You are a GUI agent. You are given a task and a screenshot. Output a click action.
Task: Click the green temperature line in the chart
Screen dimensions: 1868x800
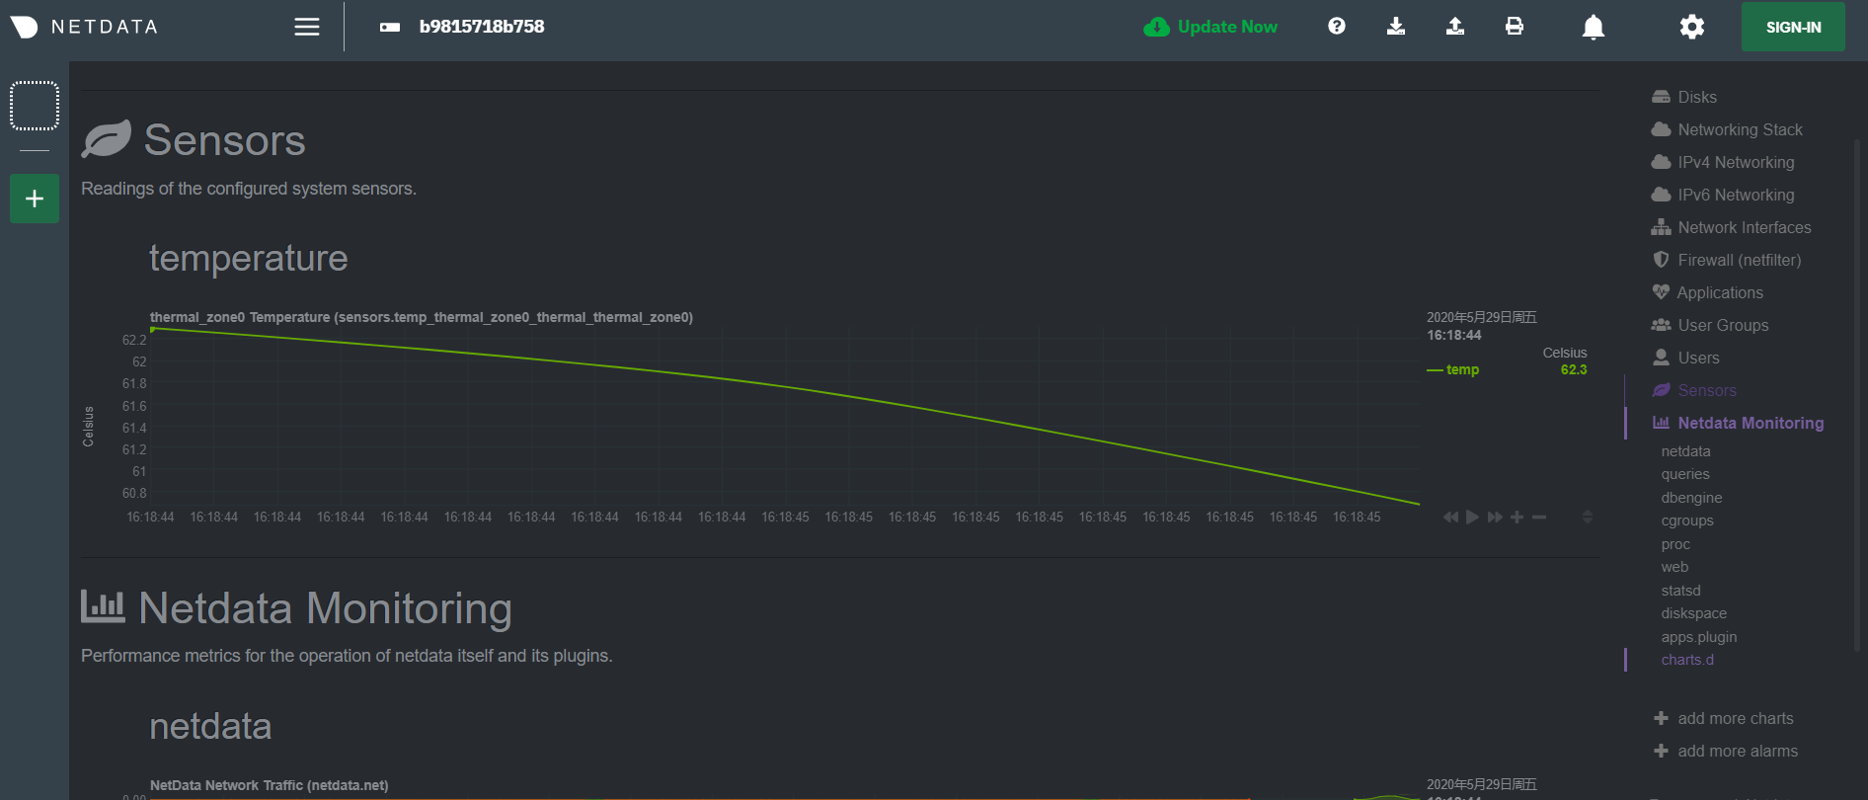(x=785, y=385)
